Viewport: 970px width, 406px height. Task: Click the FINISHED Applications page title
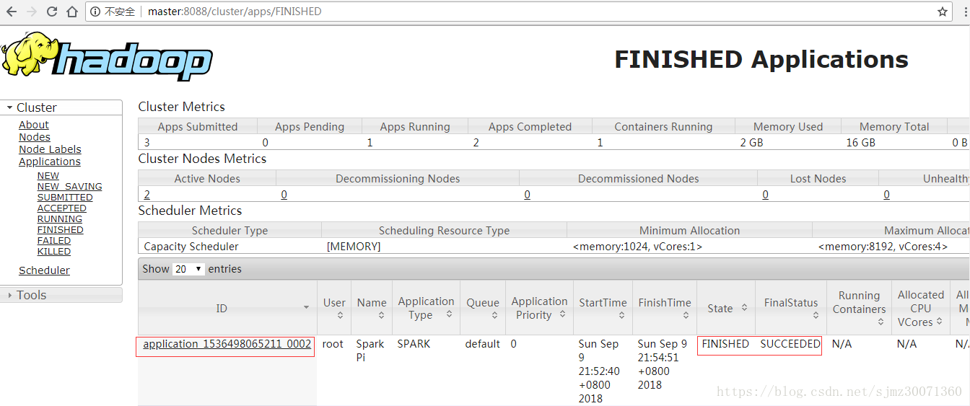(x=761, y=59)
